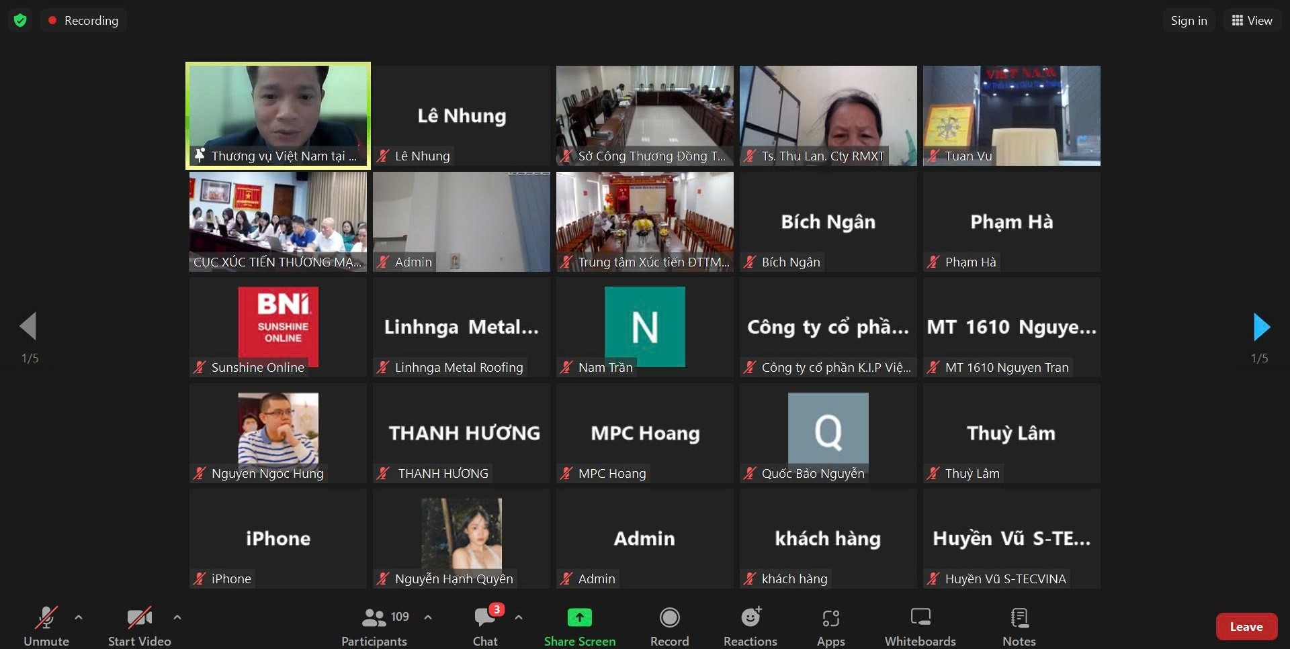
Task: Open Notes from the toolbar icon
Action: click(x=1019, y=617)
